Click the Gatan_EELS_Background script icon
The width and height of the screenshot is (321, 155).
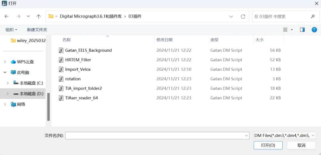[x=61, y=50]
